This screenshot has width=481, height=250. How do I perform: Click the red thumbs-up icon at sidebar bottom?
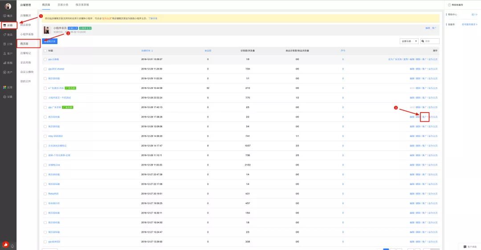click(x=5, y=245)
